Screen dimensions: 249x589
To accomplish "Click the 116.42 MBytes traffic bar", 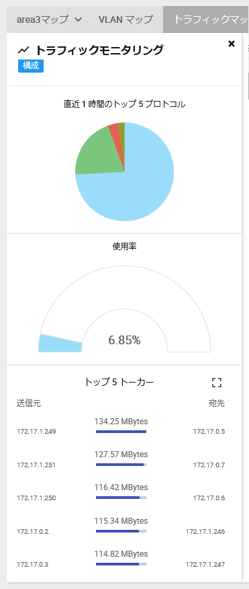I will point(121,498).
